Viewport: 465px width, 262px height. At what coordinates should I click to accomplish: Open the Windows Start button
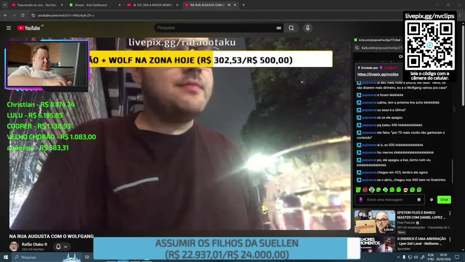tap(6, 257)
